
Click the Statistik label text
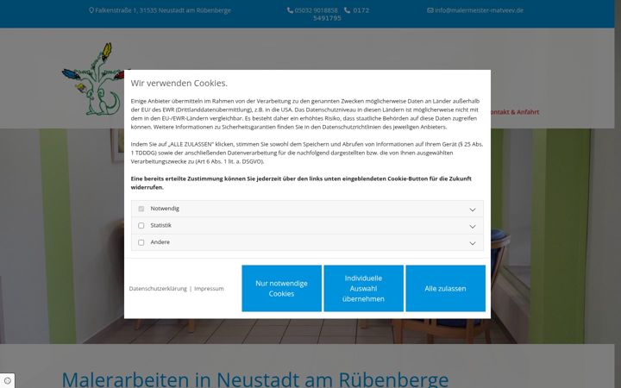point(160,225)
